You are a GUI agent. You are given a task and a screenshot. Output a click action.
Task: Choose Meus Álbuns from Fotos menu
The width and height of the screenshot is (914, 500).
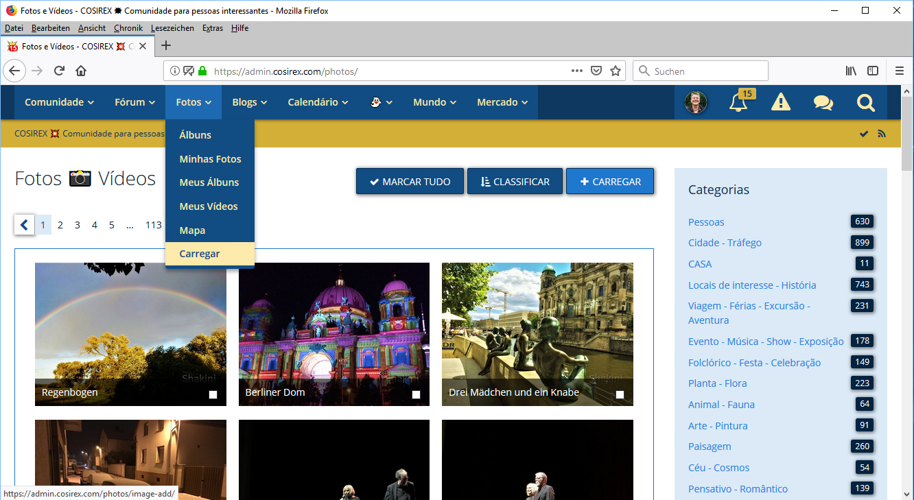pos(209,182)
